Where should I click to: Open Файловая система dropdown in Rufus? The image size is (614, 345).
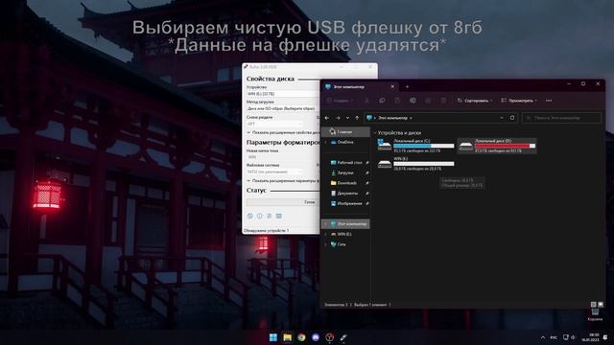click(275, 172)
